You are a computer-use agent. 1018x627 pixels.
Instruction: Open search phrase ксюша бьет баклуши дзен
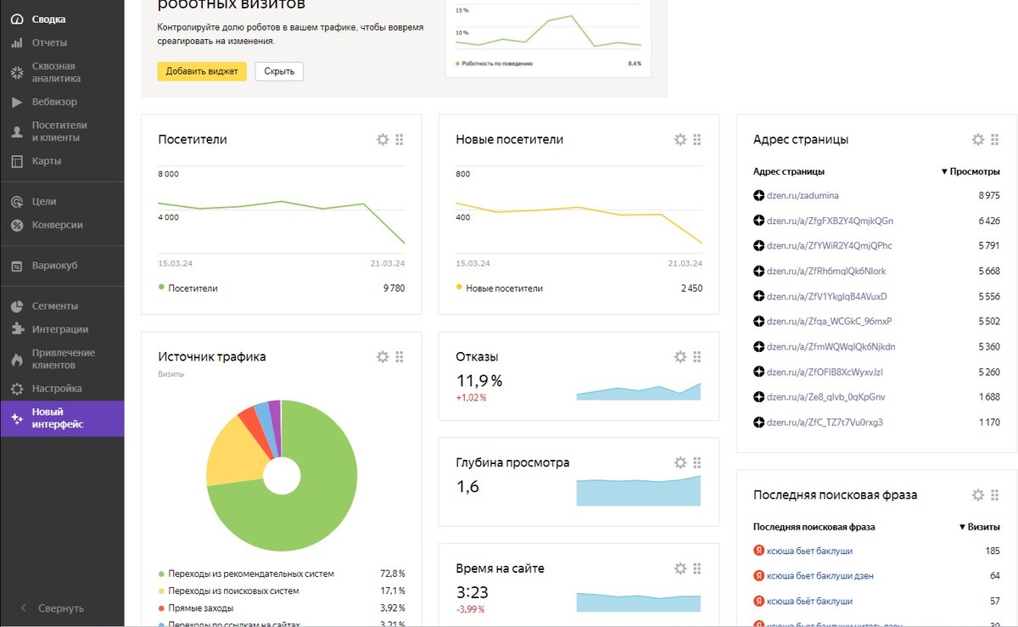(820, 576)
